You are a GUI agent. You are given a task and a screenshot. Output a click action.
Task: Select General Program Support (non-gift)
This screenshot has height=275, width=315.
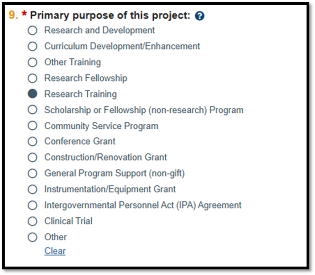click(x=33, y=174)
